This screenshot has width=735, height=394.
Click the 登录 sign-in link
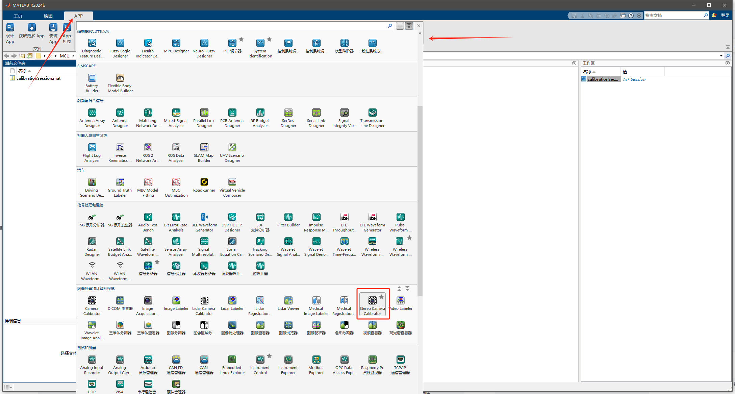point(725,16)
